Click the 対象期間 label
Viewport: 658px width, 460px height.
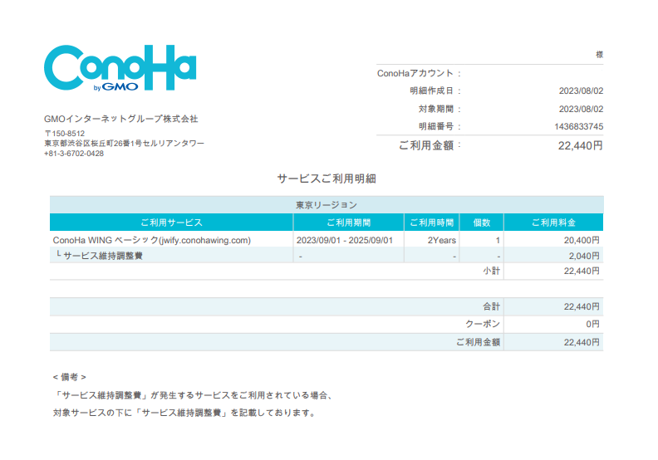click(436, 109)
